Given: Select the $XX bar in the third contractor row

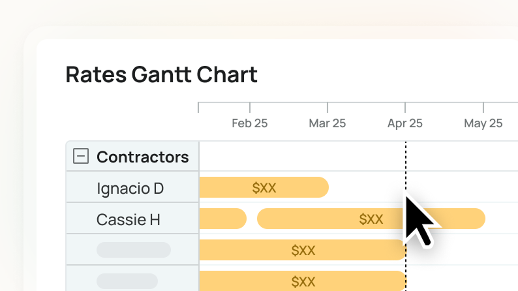Looking at the screenshot, I should (x=303, y=250).
